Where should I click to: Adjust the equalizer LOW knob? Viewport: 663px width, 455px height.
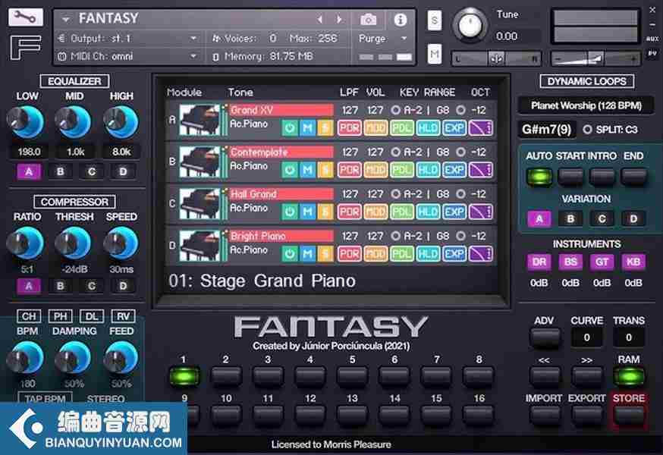coord(26,122)
